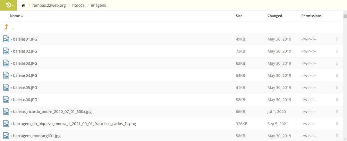Go to the home directory icon

pos(23,5)
